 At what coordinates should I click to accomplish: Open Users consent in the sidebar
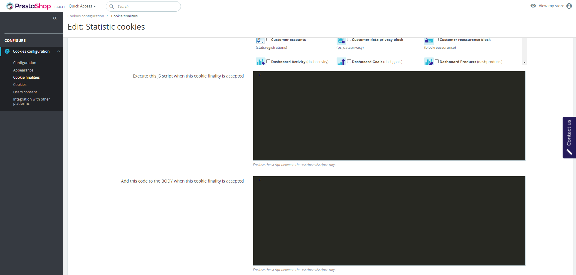pyautogui.click(x=25, y=92)
